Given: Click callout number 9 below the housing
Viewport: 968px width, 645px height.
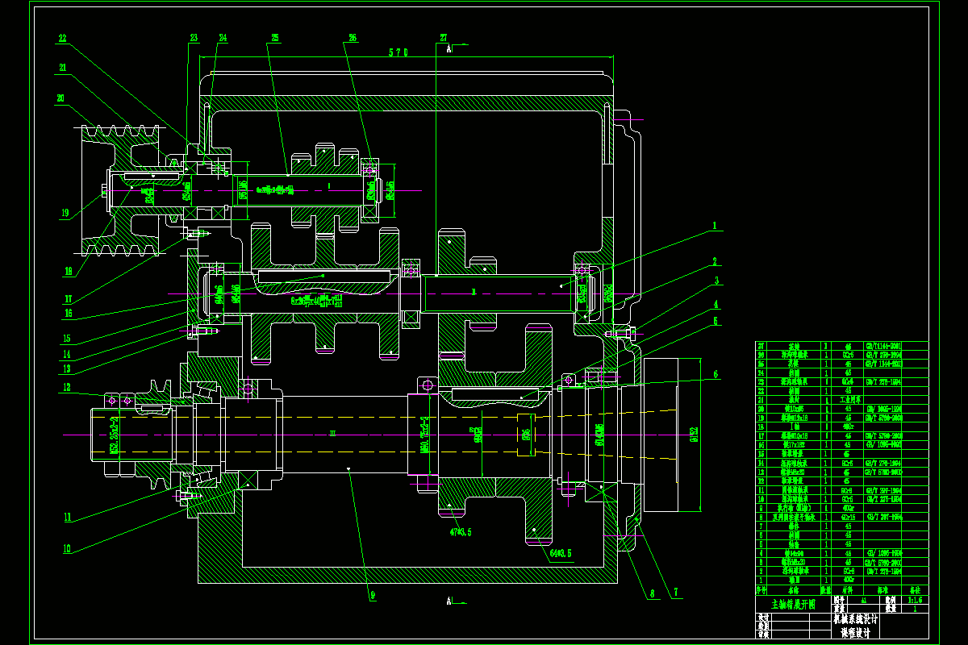Looking at the screenshot, I should click(x=371, y=597).
